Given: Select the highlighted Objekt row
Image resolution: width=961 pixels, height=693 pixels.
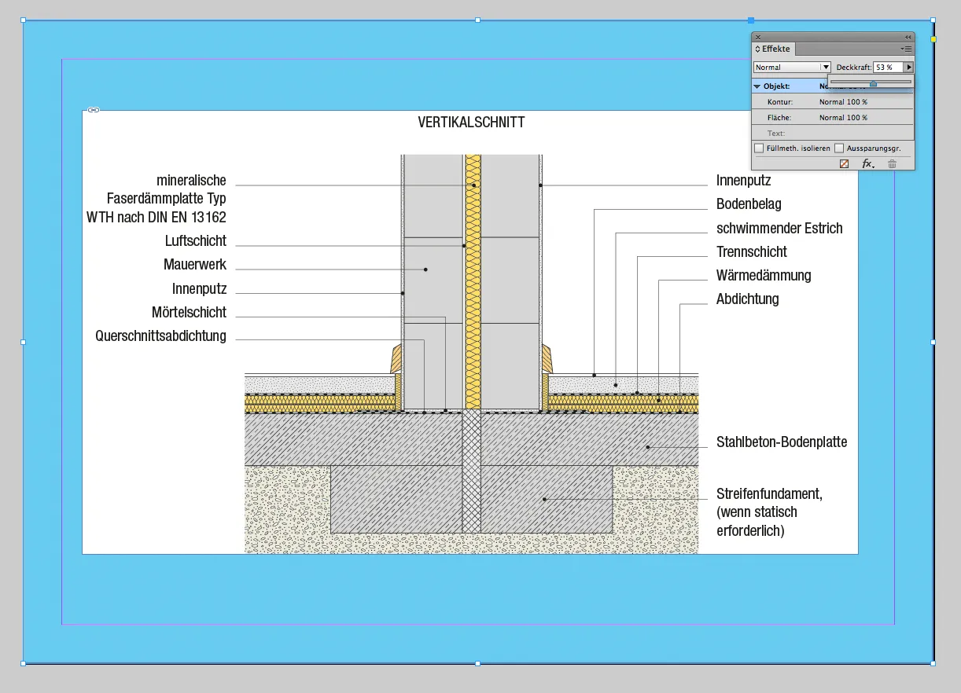Looking at the screenshot, I should pyautogui.click(x=786, y=85).
